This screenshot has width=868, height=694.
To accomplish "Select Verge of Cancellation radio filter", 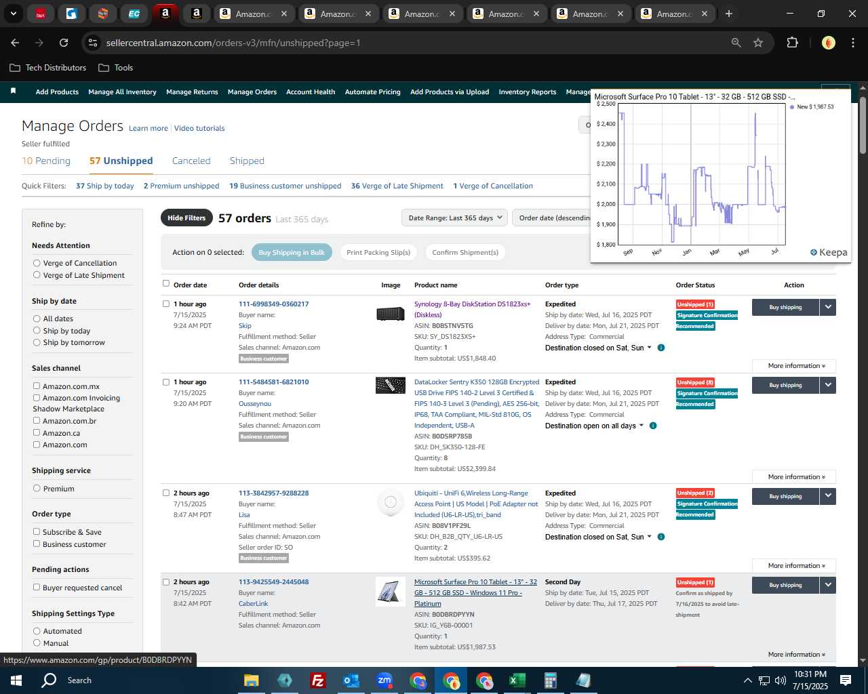I will click(37, 263).
